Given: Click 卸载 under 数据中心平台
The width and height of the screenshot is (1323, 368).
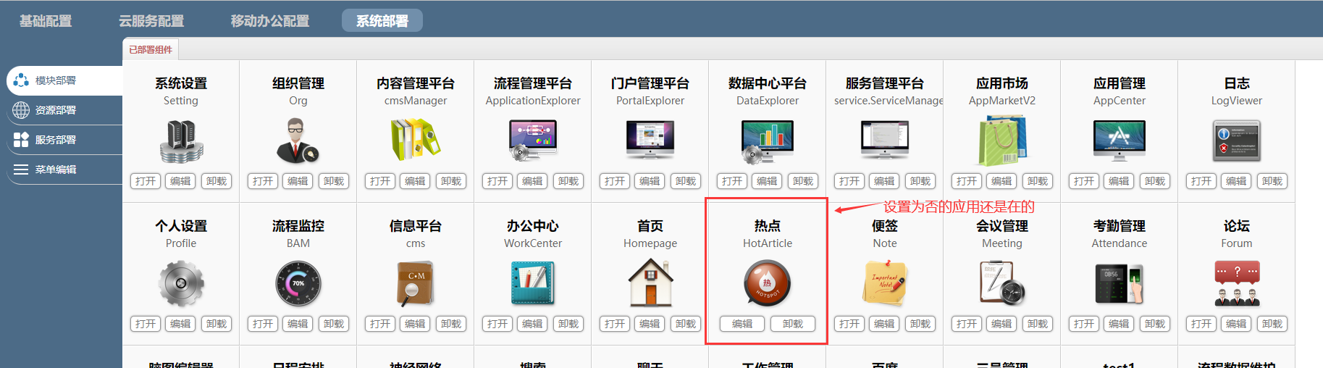Looking at the screenshot, I should point(803,181).
